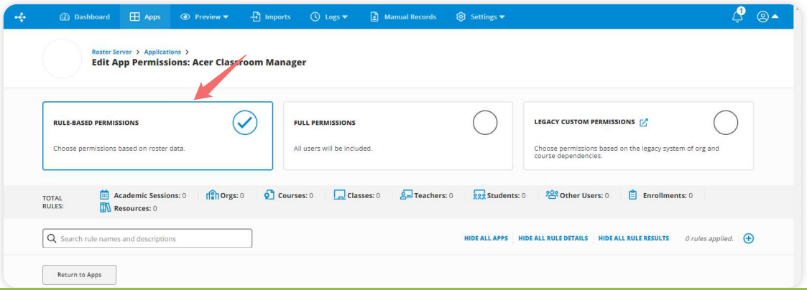The image size is (807, 290).
Task: Click "Choose permissions based on roster data." text
Action: (119, 149)
